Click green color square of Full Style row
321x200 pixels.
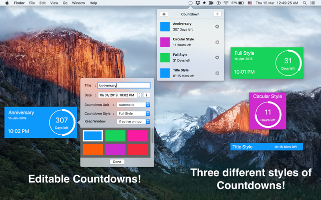(165, 58)
